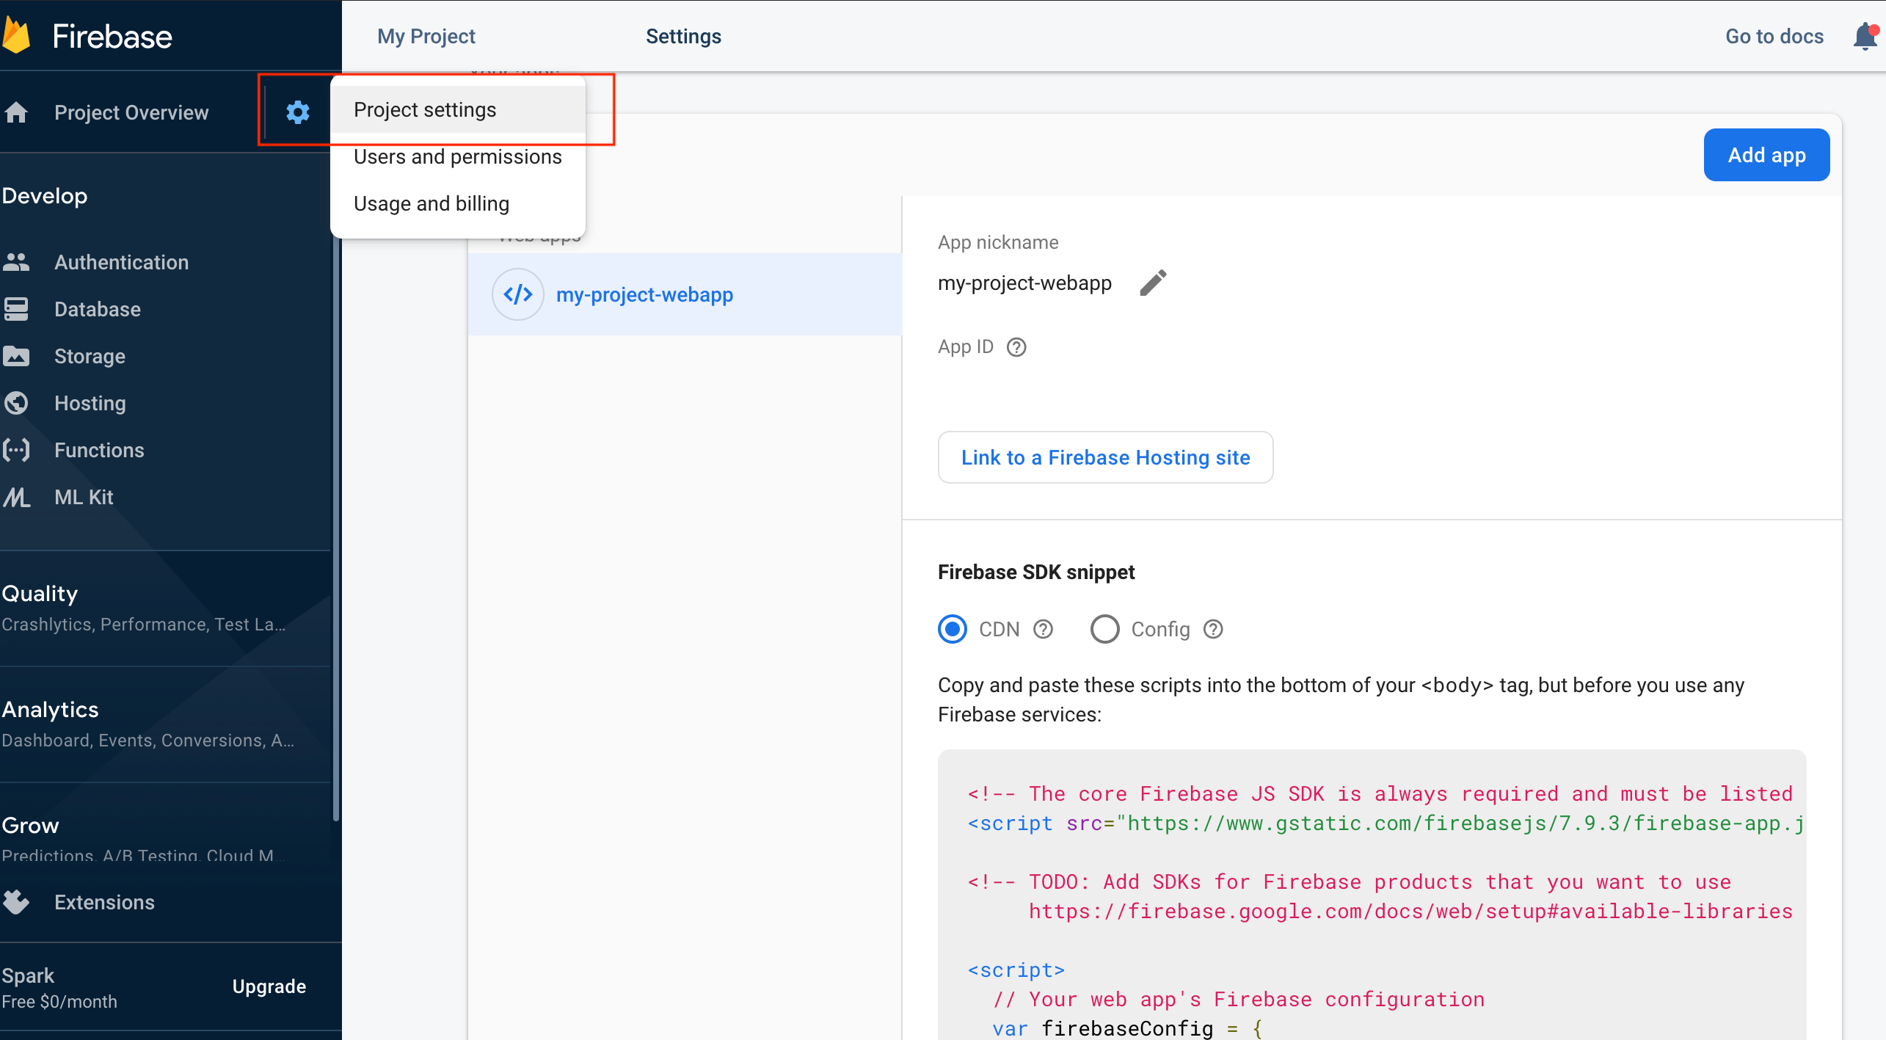This screenshot has height=1040, width=1886.
Task: Select the Config radio button
Action: [1104, 630]
